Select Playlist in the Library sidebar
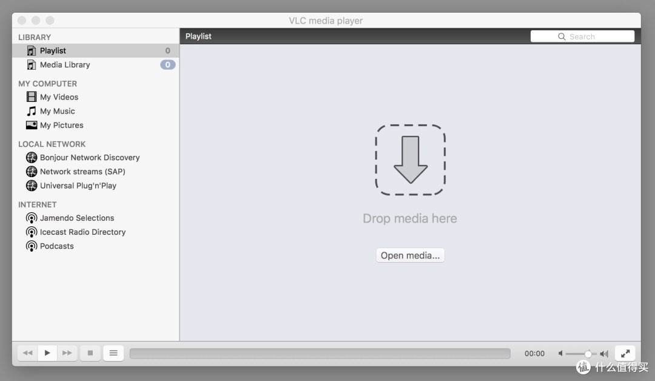 96,50
